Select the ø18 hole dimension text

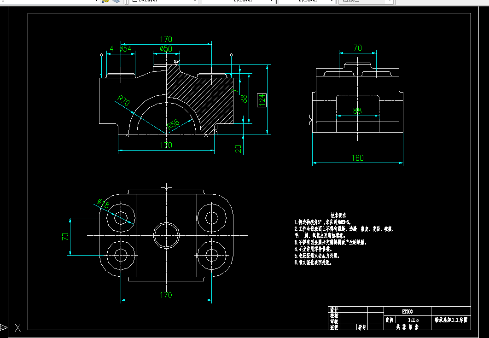click(103, 203)
